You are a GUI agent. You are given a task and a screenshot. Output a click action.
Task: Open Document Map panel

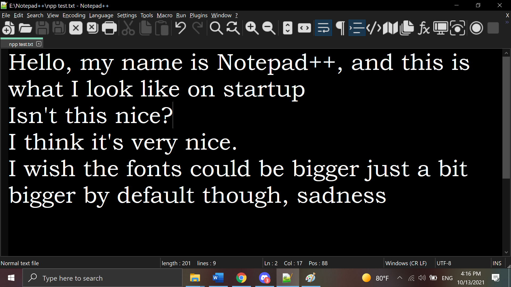tap(390, 28)
